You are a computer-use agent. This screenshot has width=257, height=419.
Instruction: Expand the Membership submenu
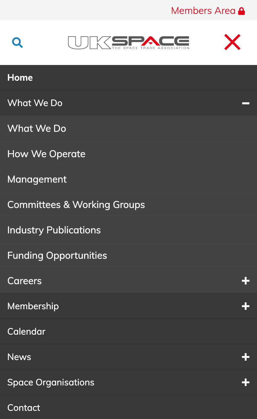[246, 306]
